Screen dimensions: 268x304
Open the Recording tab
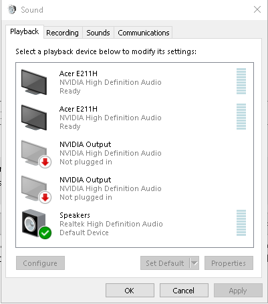click(63, 33)
